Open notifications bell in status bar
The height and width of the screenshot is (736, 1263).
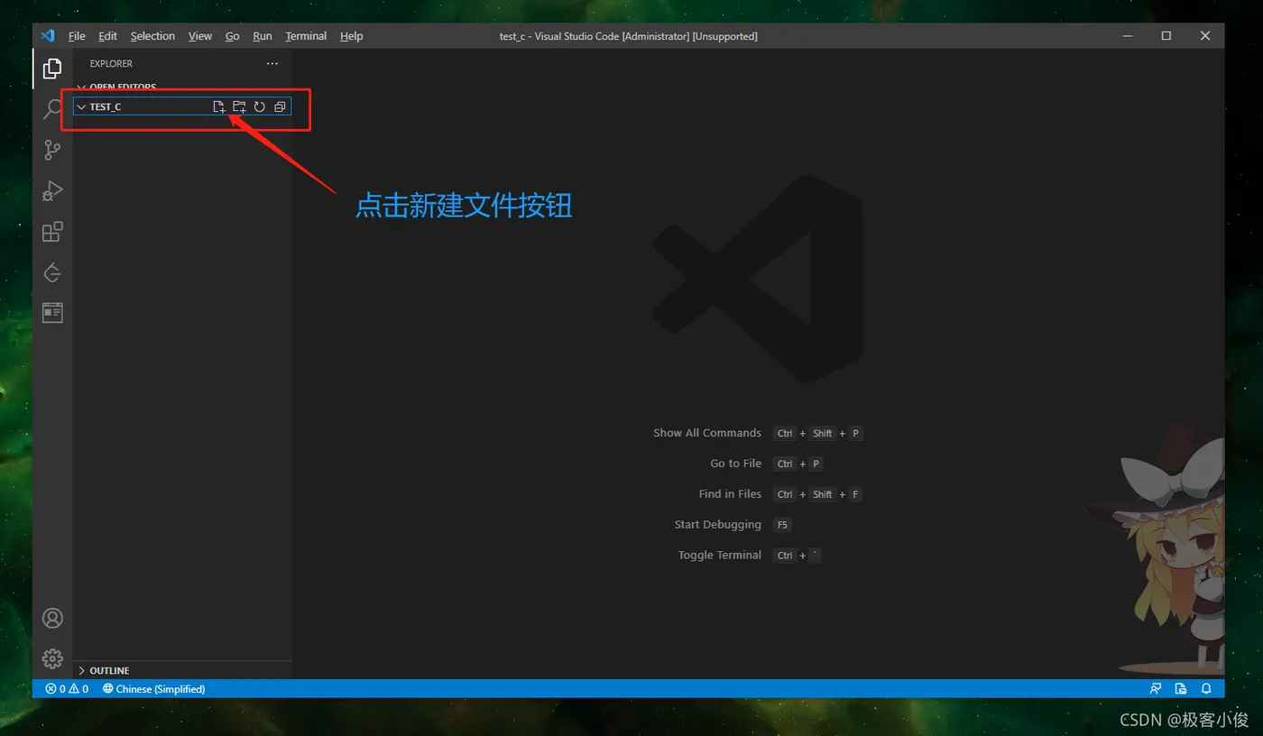[1206, 689]
